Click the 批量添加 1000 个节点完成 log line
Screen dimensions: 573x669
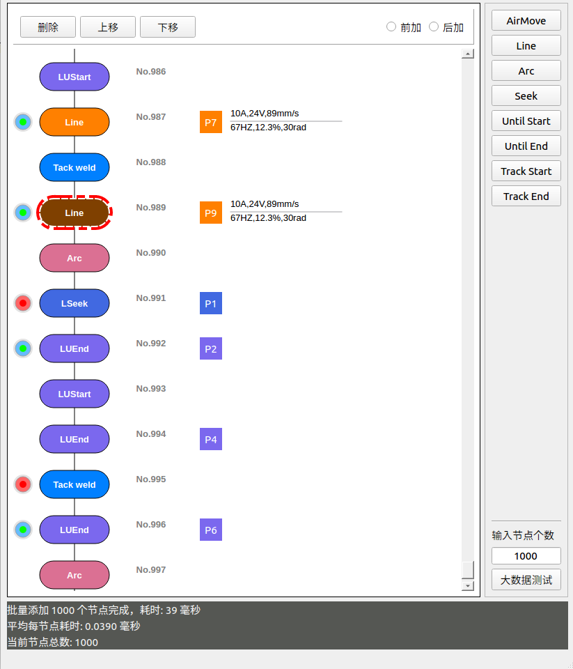[x=104, y=610]
